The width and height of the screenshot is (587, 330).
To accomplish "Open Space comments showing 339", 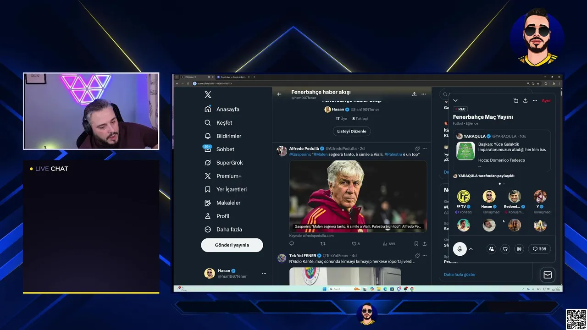I will tap(539, 249).
